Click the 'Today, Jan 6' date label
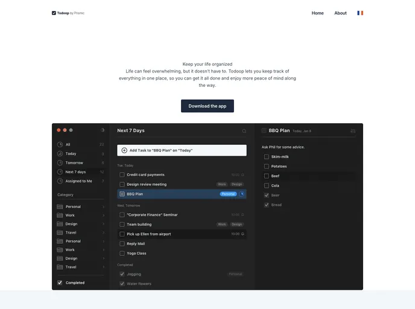Screen dimensions: 415x309 (x=302, y=131)
